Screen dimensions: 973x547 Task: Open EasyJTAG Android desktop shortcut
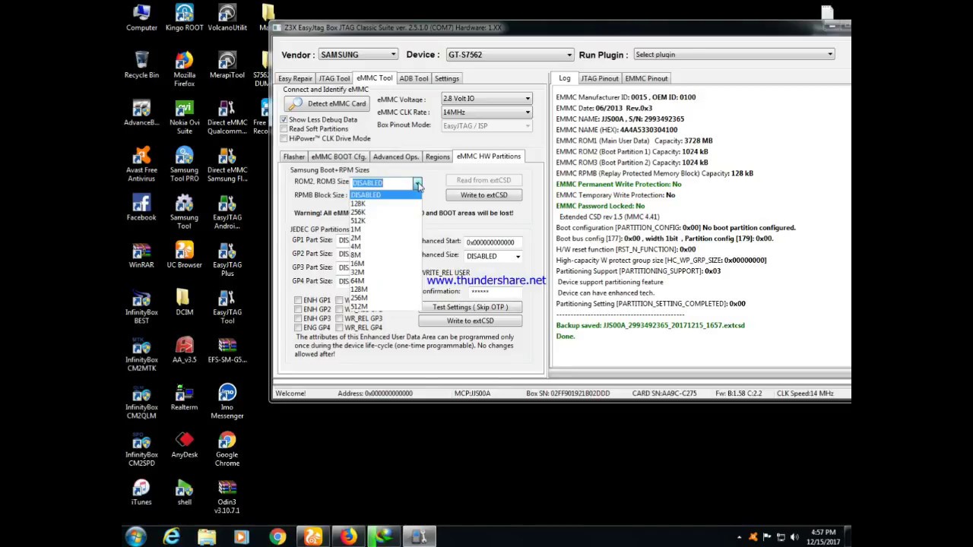point(227,213)
